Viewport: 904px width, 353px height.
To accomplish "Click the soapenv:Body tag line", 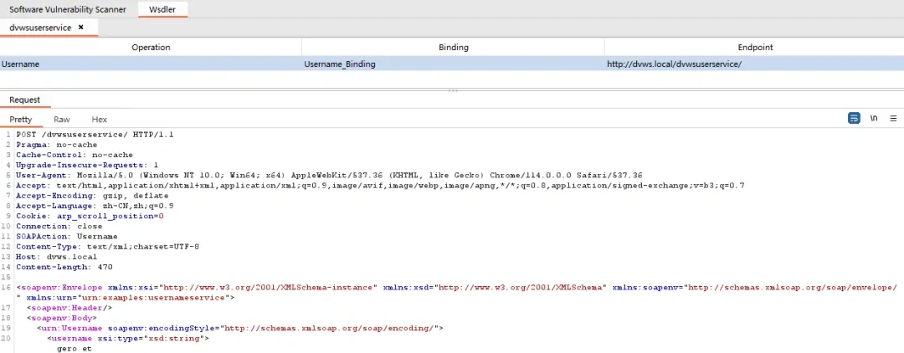I will pyautogui.click(x=62, y=318).
